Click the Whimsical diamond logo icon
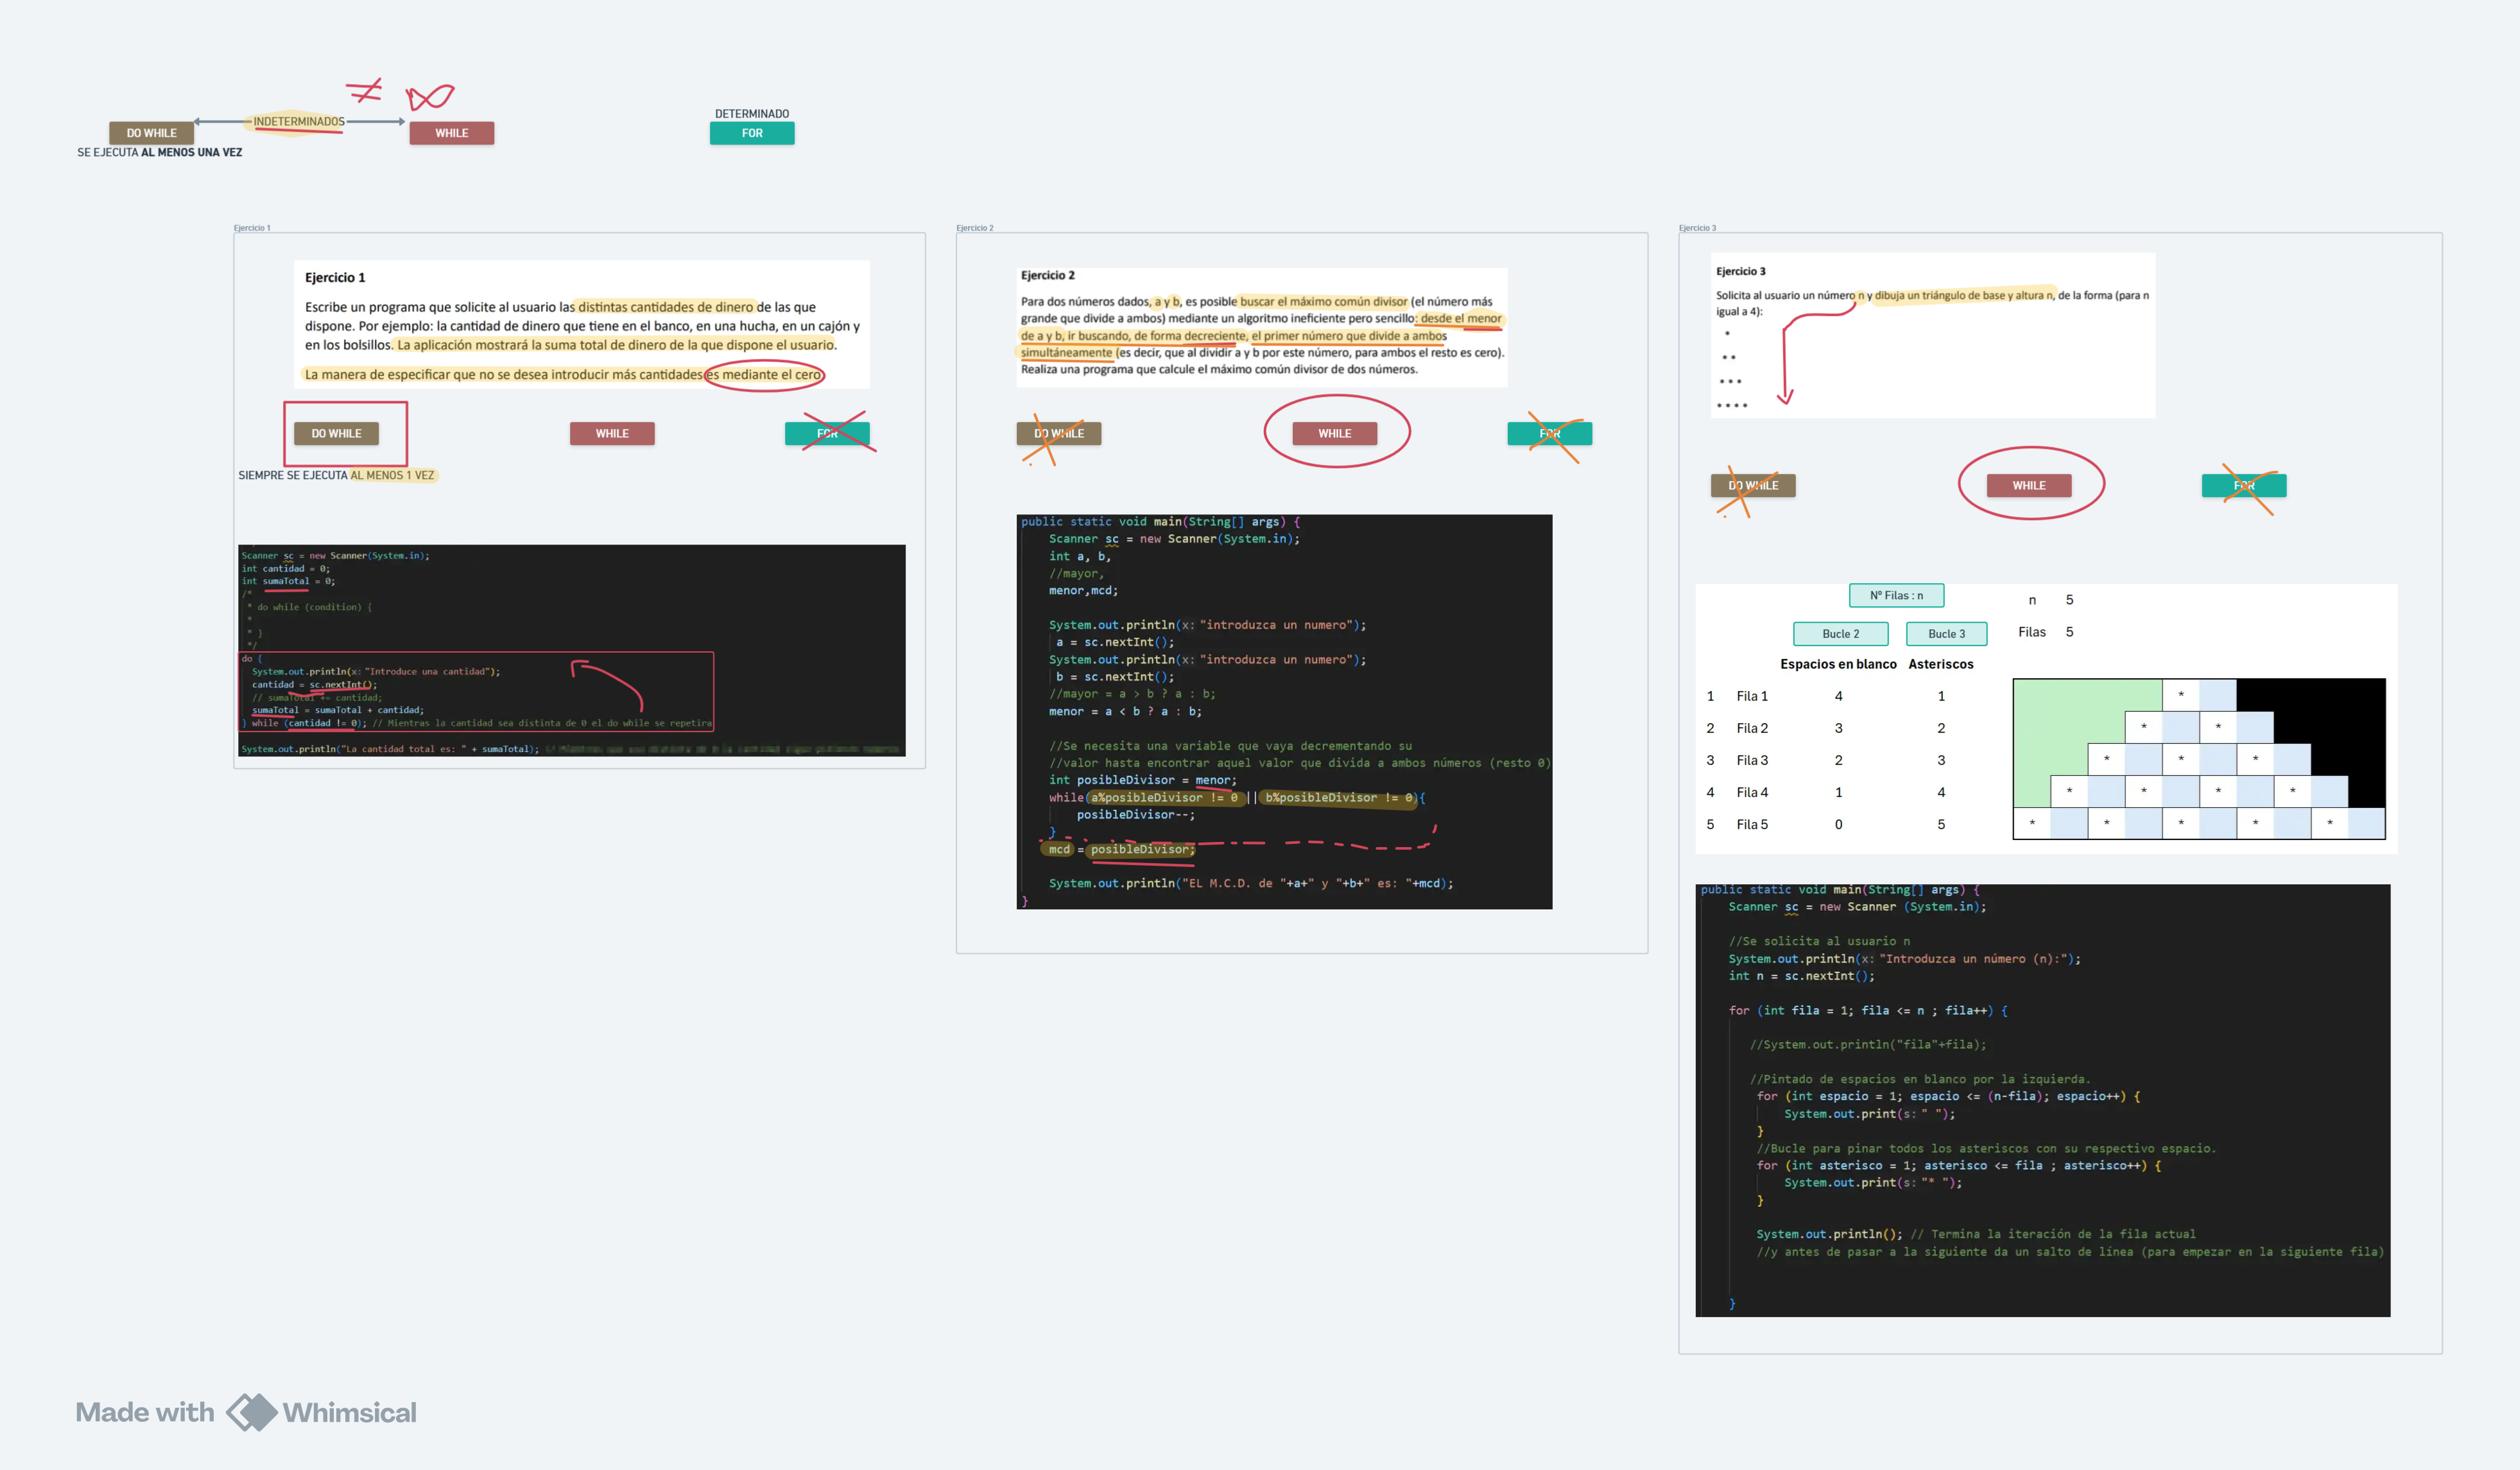The height and width of the screenshot is (1470, 2520). tap(251, 1412)
